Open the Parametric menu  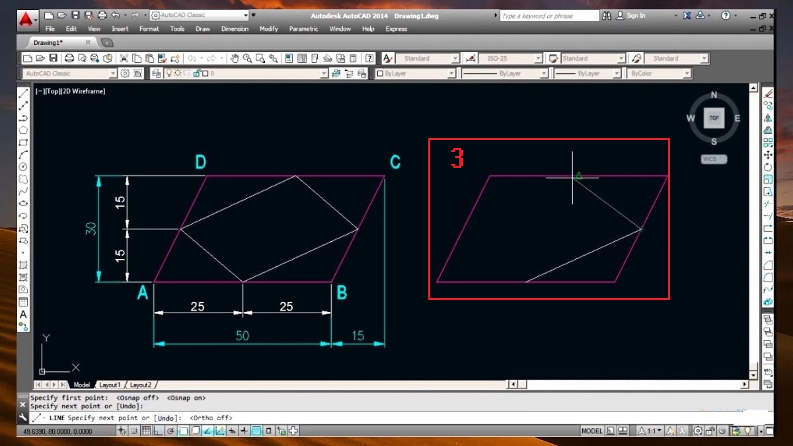point(304,29)
